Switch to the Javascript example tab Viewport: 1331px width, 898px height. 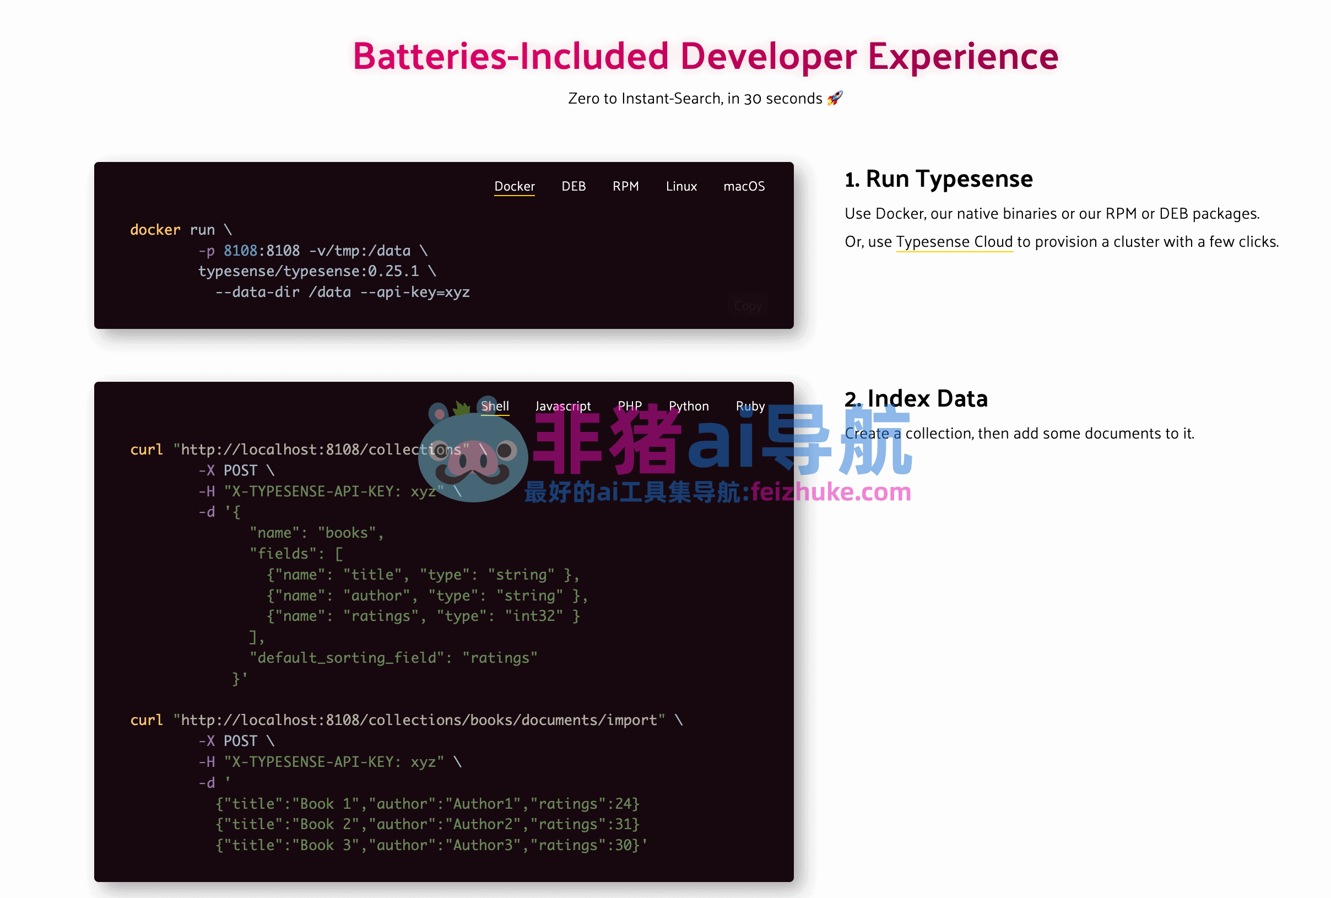pyautogui.click(x=563, y=405)
